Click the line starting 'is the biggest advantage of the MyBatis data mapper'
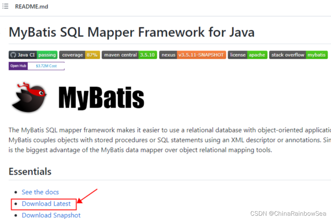 (x=141, y=150)
